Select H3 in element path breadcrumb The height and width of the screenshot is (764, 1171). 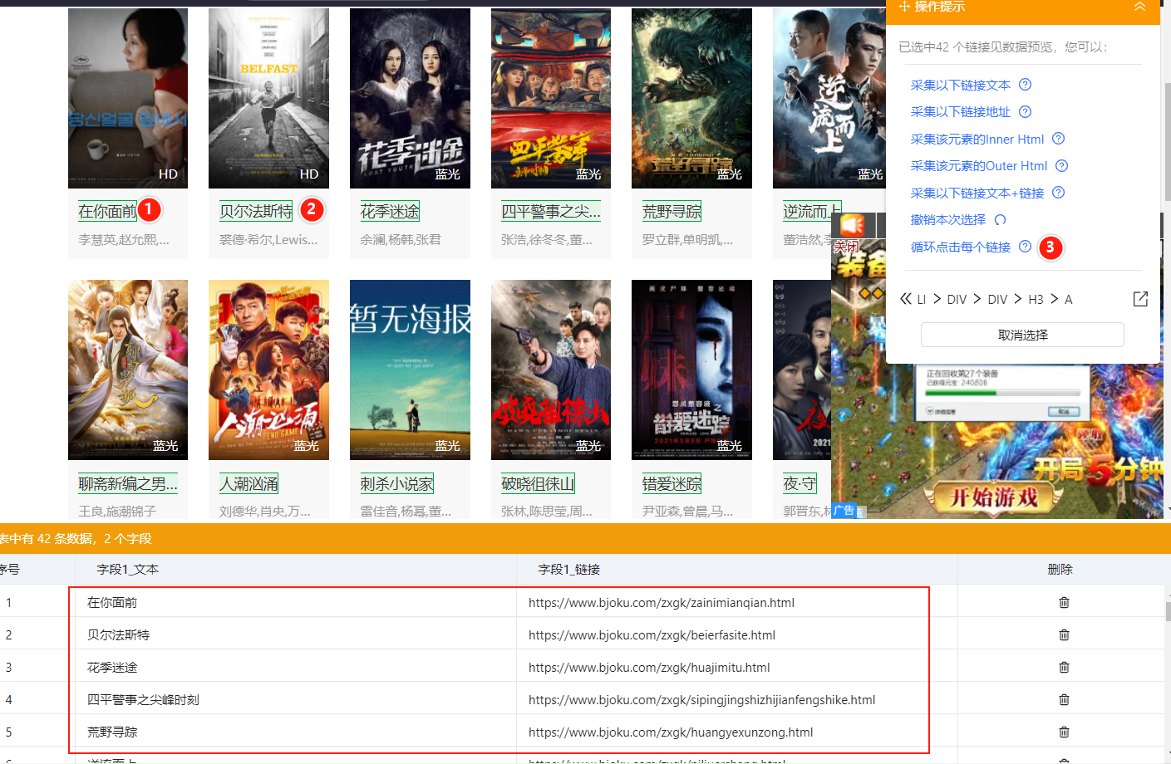(1036, 300)
